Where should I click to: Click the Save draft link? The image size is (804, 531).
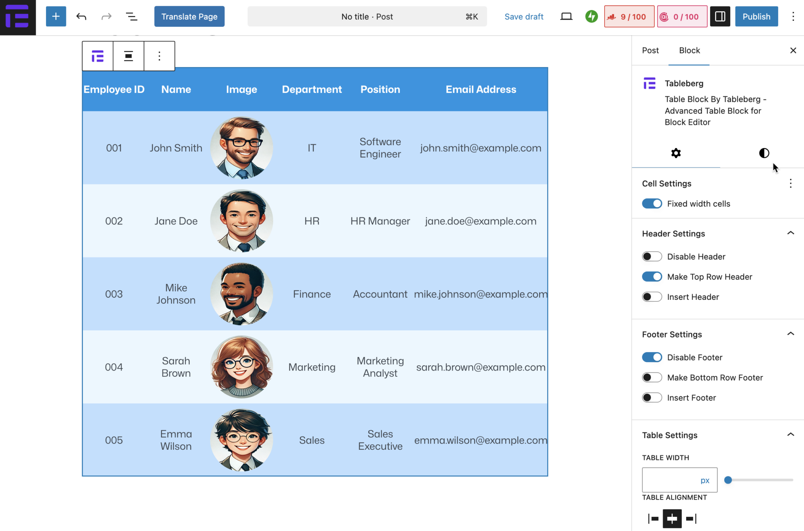click(x=524, y=16)
